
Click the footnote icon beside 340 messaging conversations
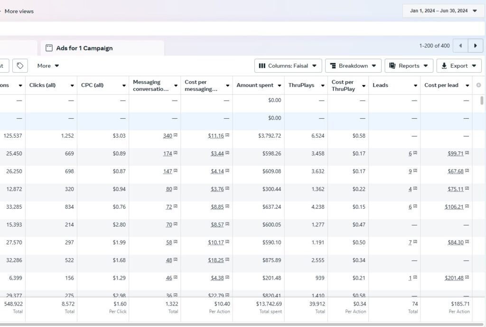pyautogui.click(x=176, y=135)
